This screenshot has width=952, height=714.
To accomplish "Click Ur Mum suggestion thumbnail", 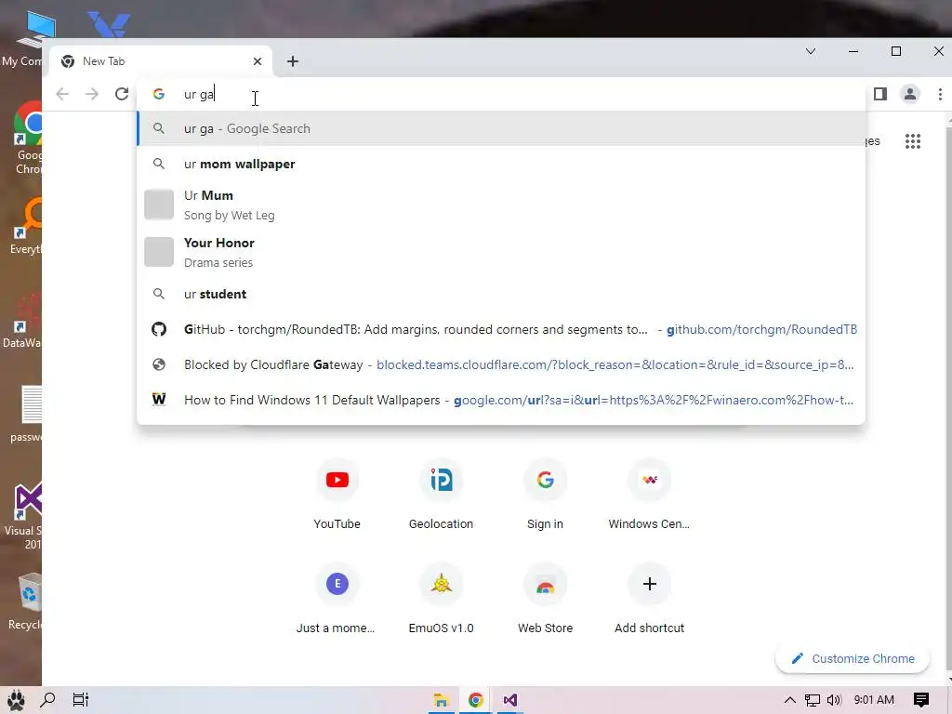I will [159, 205].
